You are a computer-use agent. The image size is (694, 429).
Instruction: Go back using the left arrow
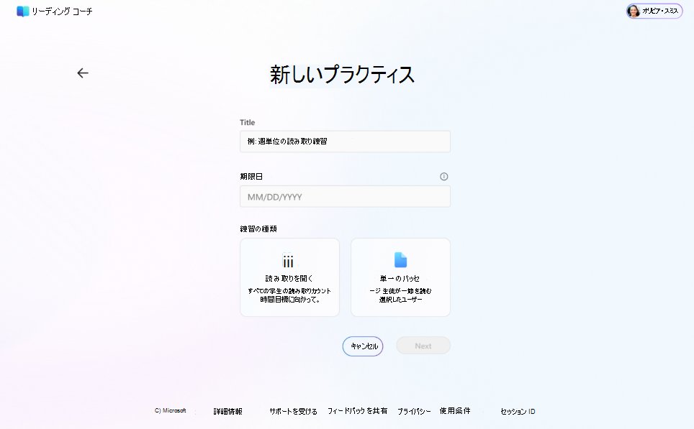pos(83,73)
